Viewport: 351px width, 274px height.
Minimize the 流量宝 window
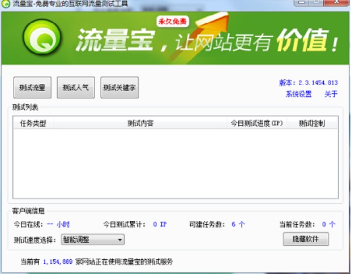[301, 2]
